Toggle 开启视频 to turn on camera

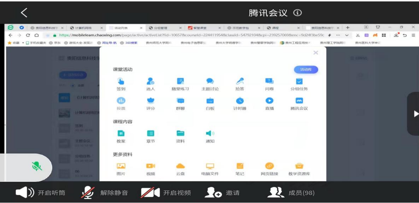pos(166,193)
